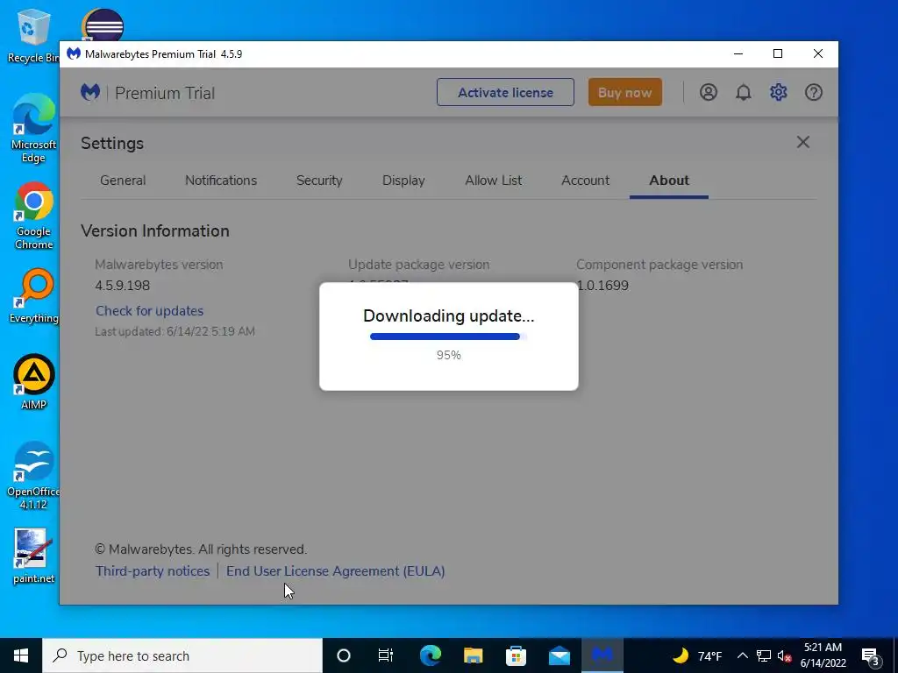Open File Explorer from the taskbar
Image resolution: width=898 pixels, height=673 pixels.
click(473, 655)
